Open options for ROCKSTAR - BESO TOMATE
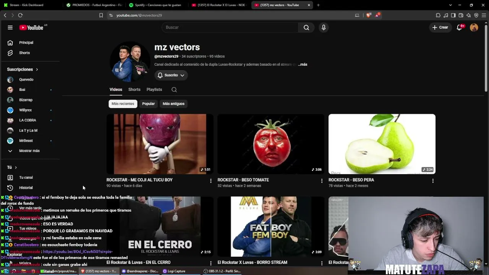The width and height of the screenshot is (489, 275). 322,181
